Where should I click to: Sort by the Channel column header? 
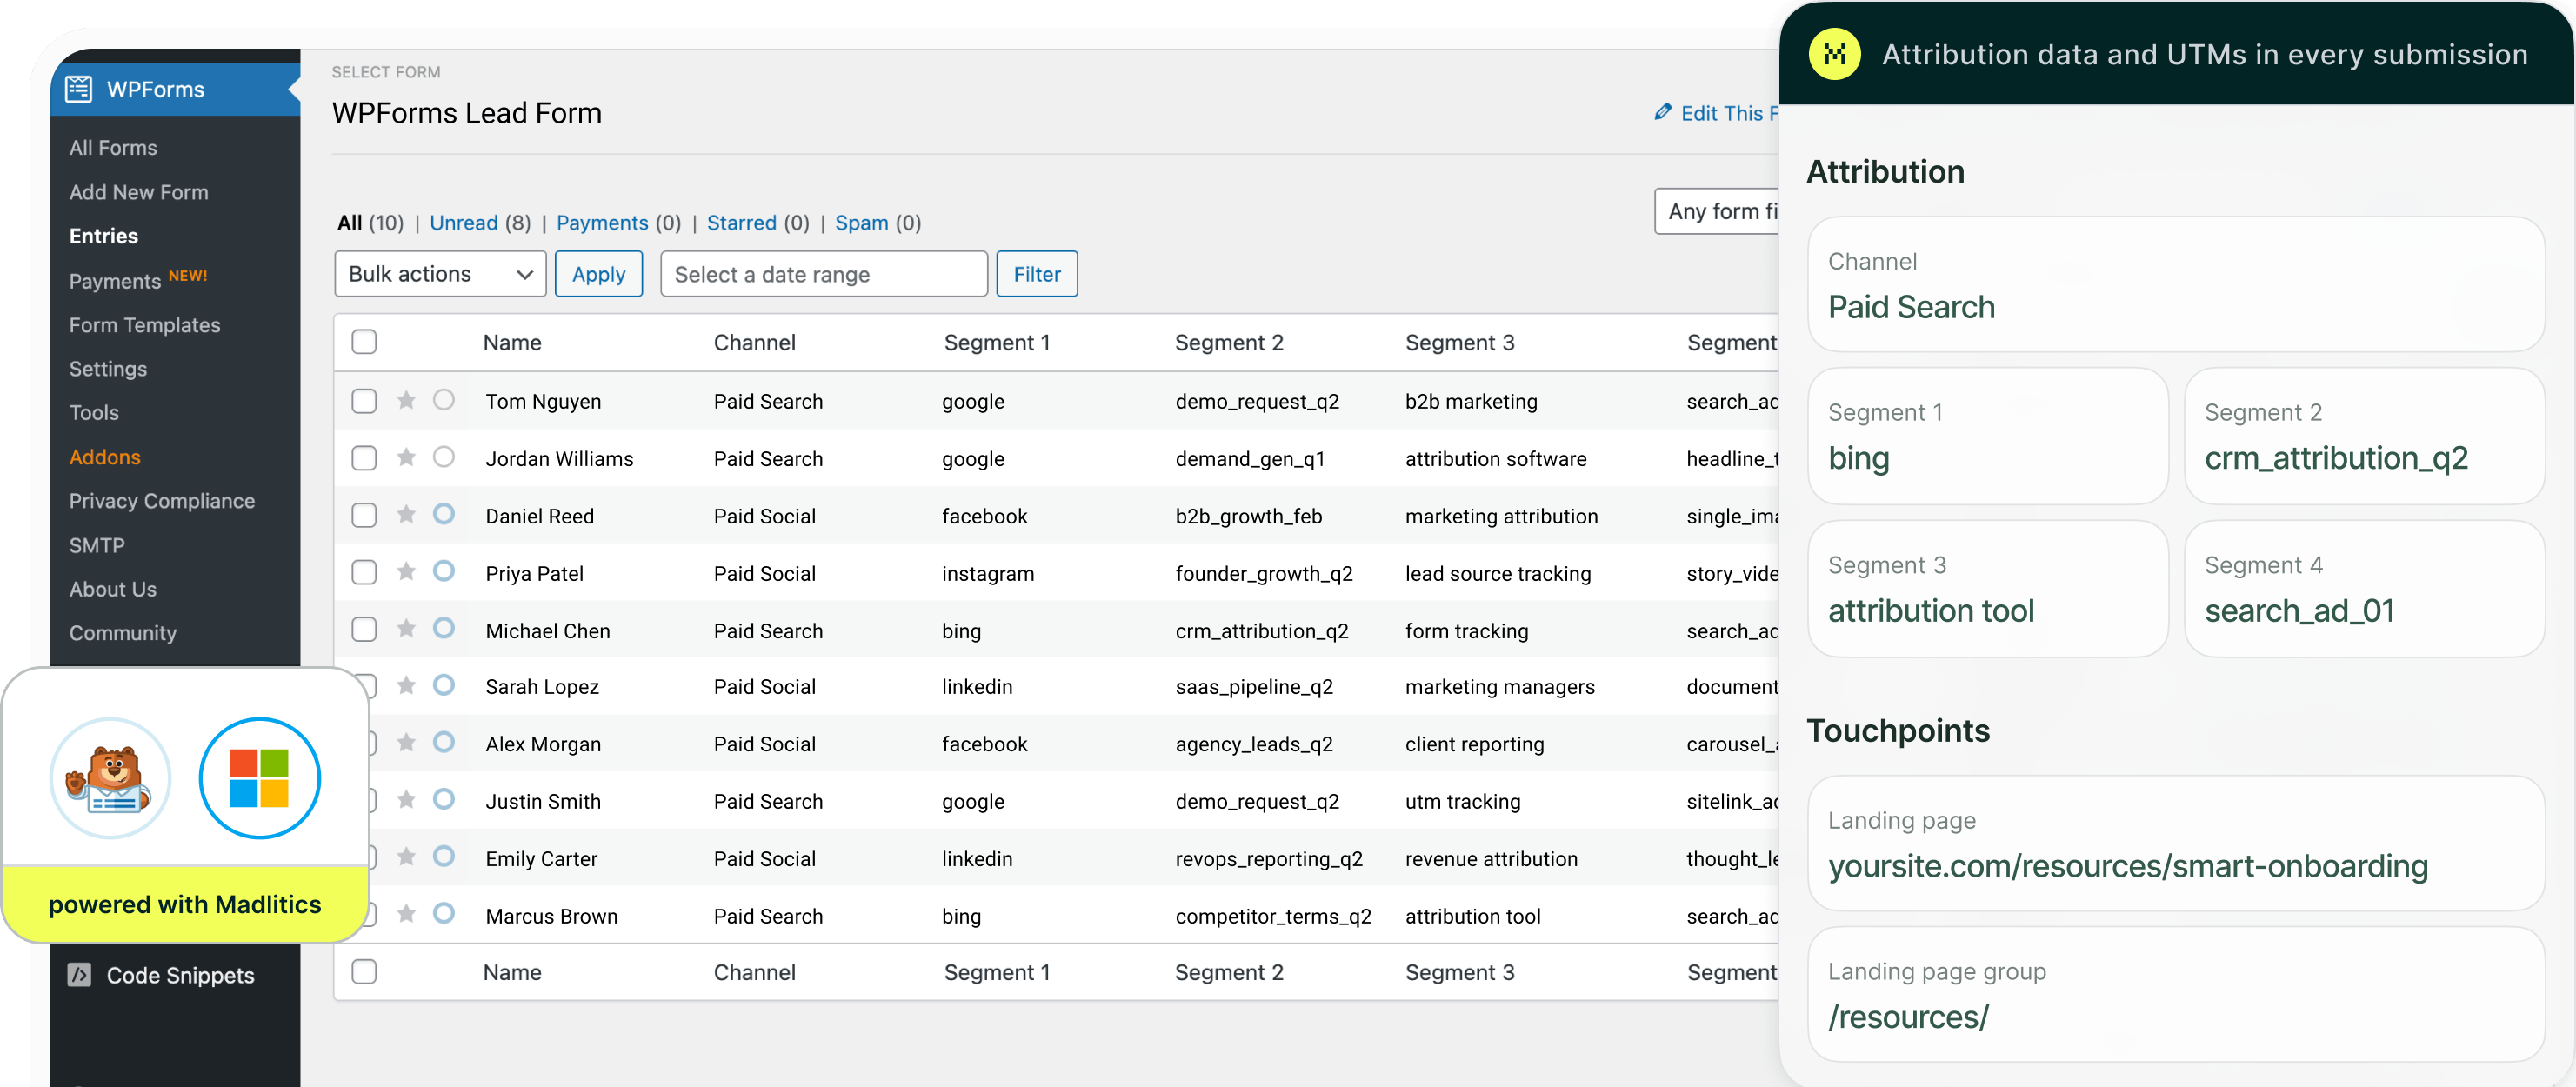[x=755, y=342]
